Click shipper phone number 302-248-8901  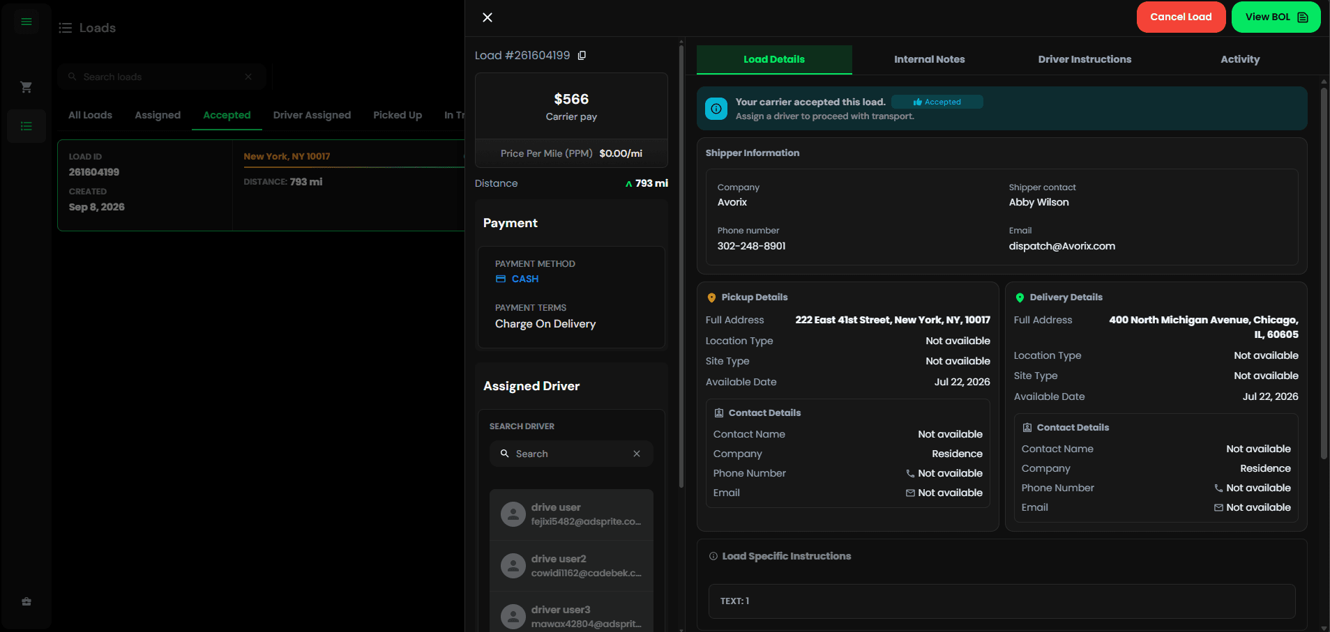pyautogui.click(x=751, y=246)
